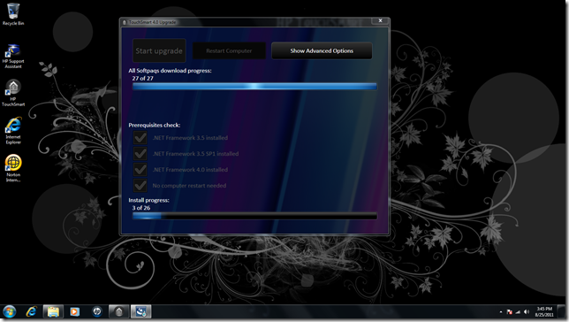
Task: Open the Windows Start menu orb
Action: [10, 311]
